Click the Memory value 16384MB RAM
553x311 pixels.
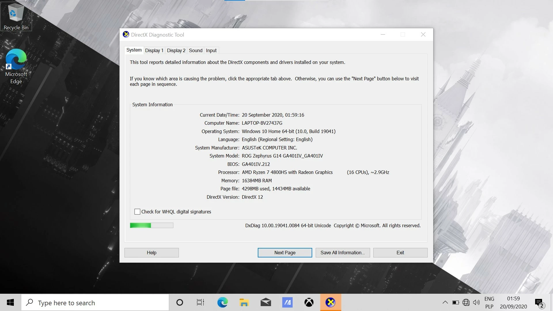(x=257, y=181)
